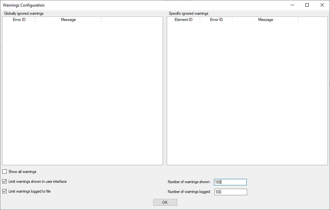The width and height of the screenshot is (330, 210).
Task: Click the Globally ignored warnings group label
Action: (x=24, y=13)
